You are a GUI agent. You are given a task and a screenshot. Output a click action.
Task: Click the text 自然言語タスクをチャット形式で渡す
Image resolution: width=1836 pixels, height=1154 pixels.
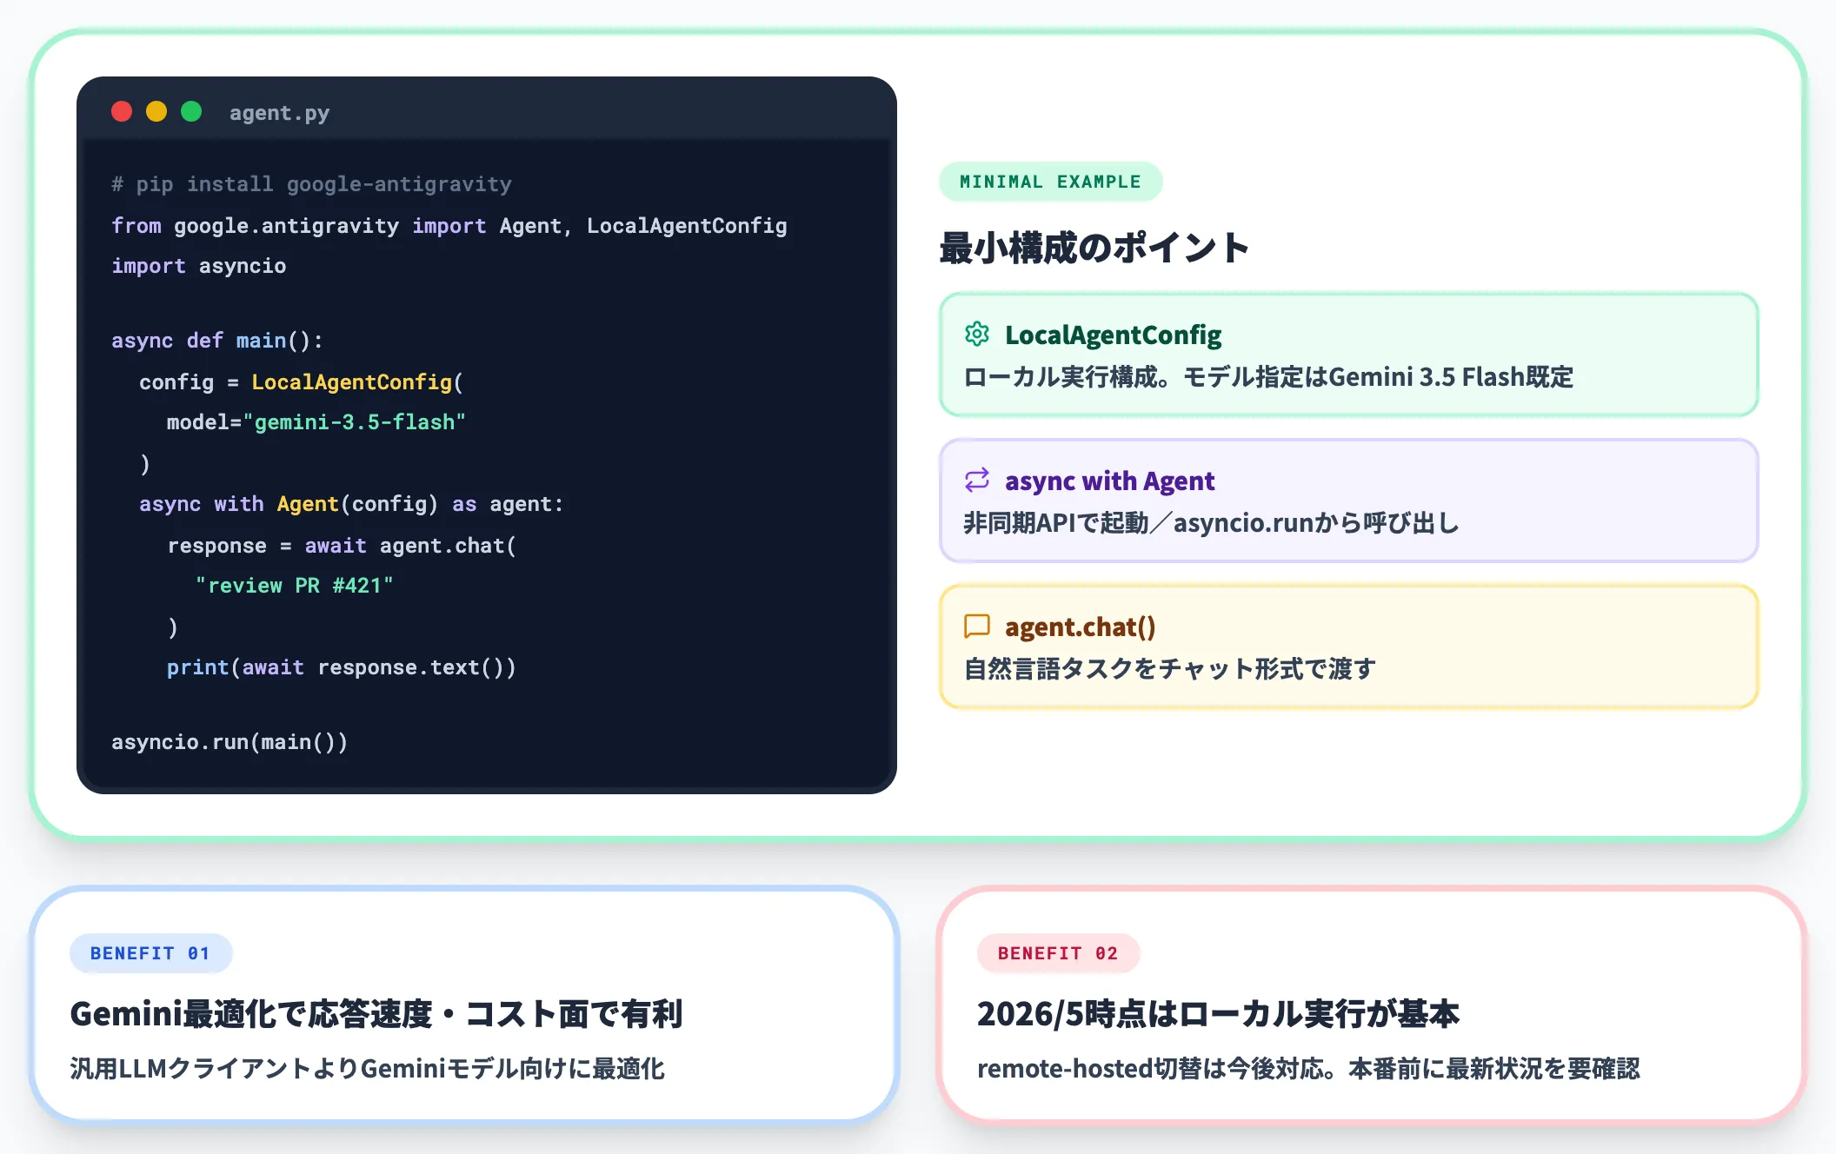(x=1169, y=669)
